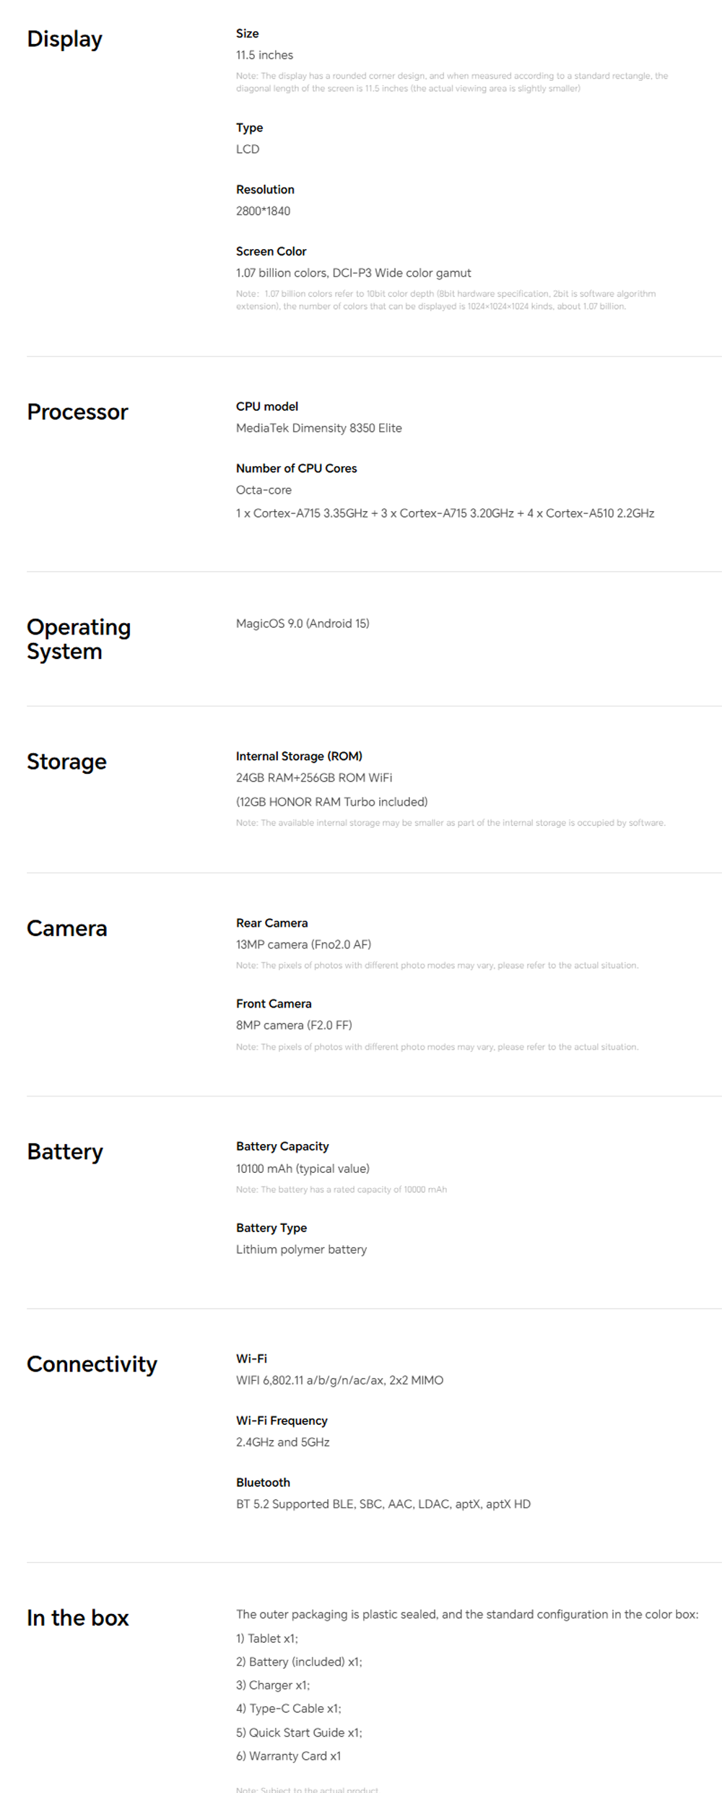Click the Processor section heading

pyautogui.click(x=77, y=412)
